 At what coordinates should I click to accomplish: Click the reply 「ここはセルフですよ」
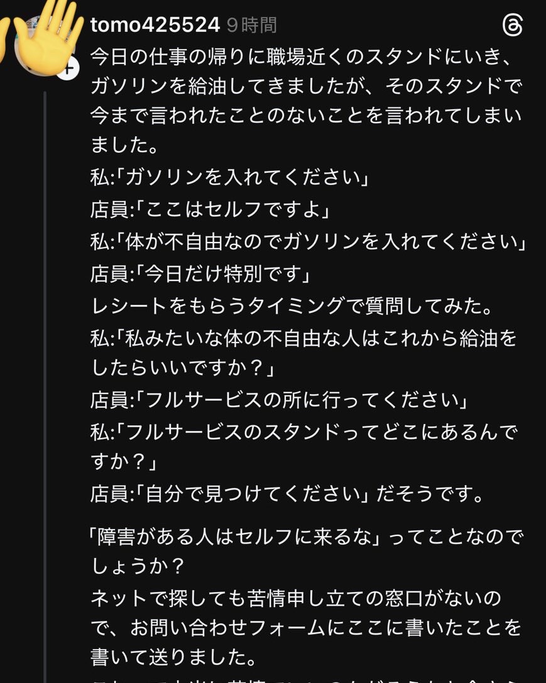210,209
